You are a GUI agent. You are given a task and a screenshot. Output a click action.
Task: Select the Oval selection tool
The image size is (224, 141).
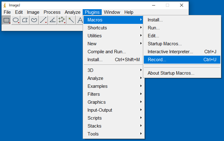click(x=16, y=20)
